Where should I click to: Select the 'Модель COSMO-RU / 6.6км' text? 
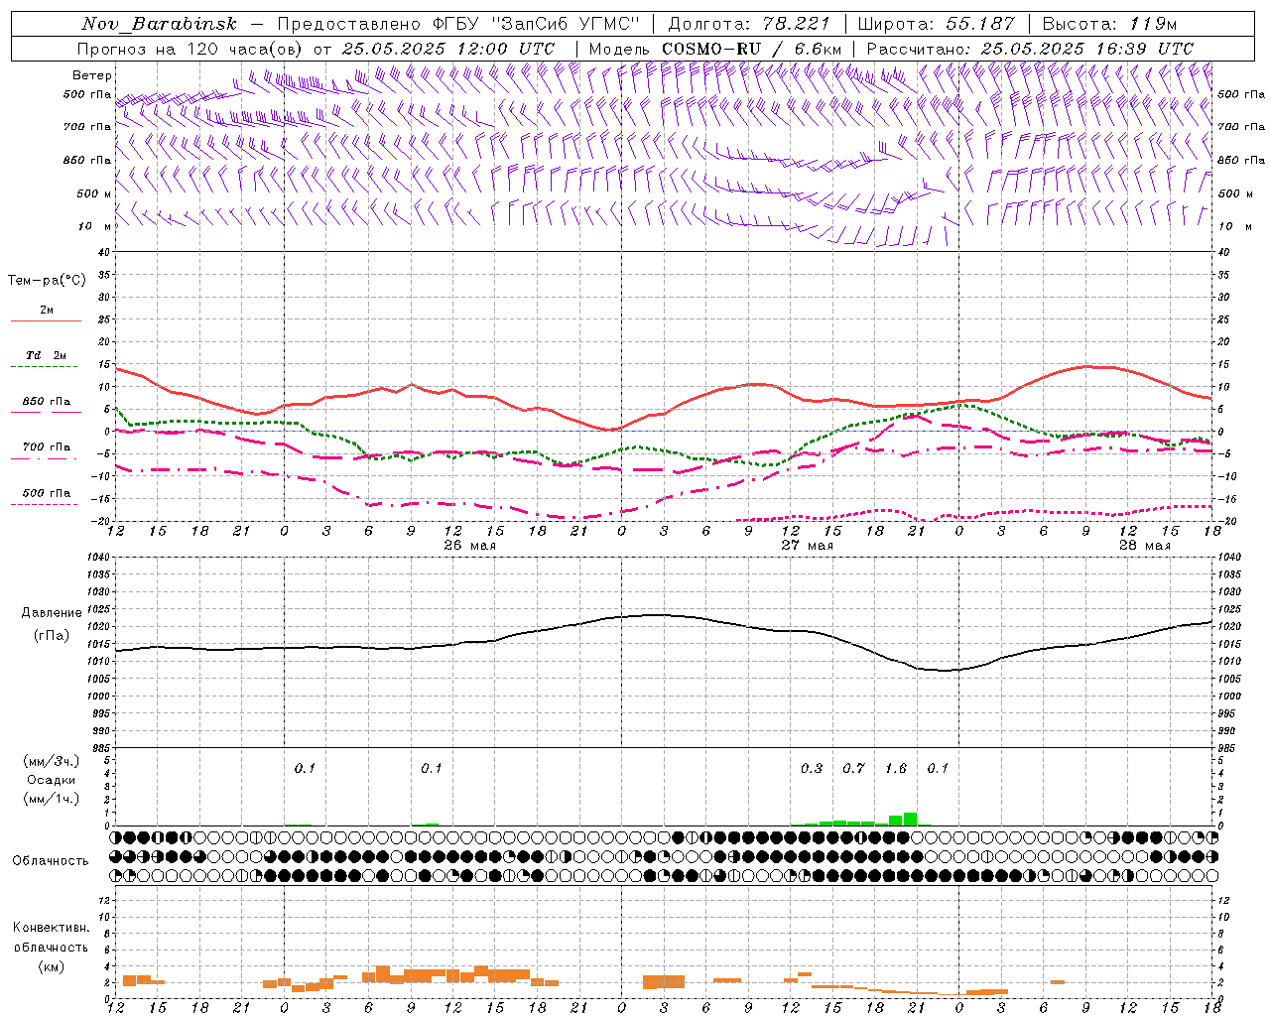[715, 49]
